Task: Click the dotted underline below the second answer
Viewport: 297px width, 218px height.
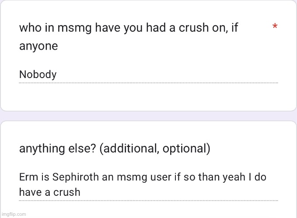Action: pyautogui.click(x=148, y=201)
